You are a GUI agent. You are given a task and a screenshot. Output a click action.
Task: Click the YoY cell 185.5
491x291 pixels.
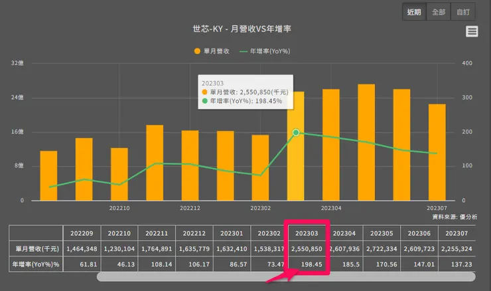pyautogui.click(x=344, y=264)
